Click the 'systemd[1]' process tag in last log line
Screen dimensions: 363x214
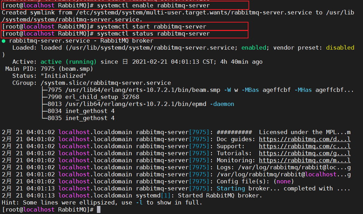click(153, 195)
